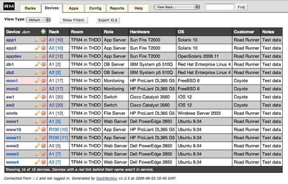Edit device appdev with pencil icon
The width and height of the screenshot is (288, 184).
(37, 56)
